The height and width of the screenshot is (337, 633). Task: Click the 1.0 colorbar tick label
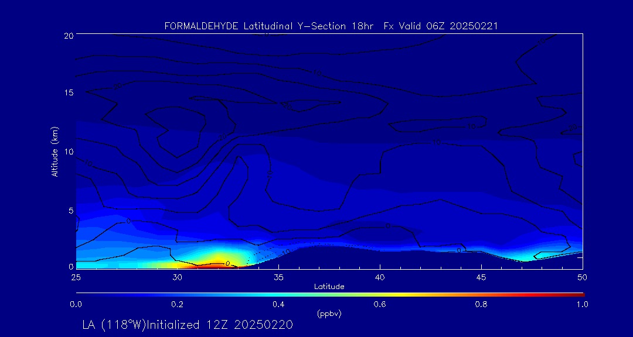coord(582,304)
